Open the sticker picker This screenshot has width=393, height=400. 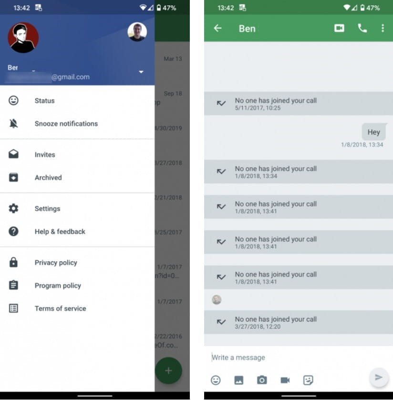pos(308,380)
